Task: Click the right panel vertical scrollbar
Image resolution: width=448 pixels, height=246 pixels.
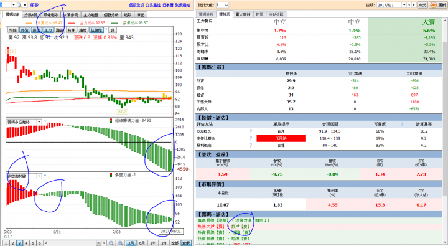Action: pos(445,119)
